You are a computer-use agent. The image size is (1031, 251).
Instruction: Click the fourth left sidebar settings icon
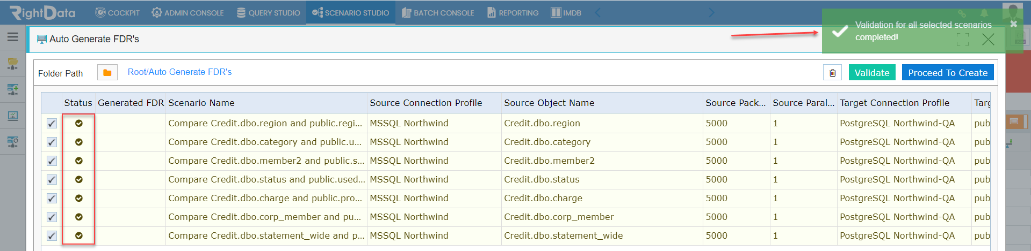click(x=12, y=142)
